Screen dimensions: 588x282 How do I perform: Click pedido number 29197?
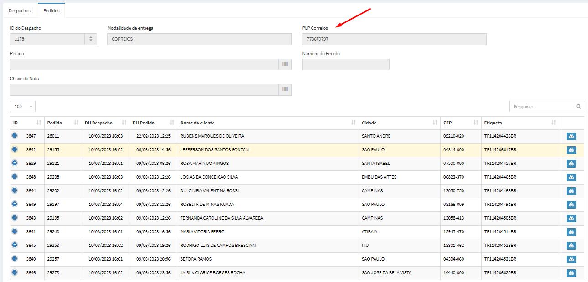click(53, 205)
